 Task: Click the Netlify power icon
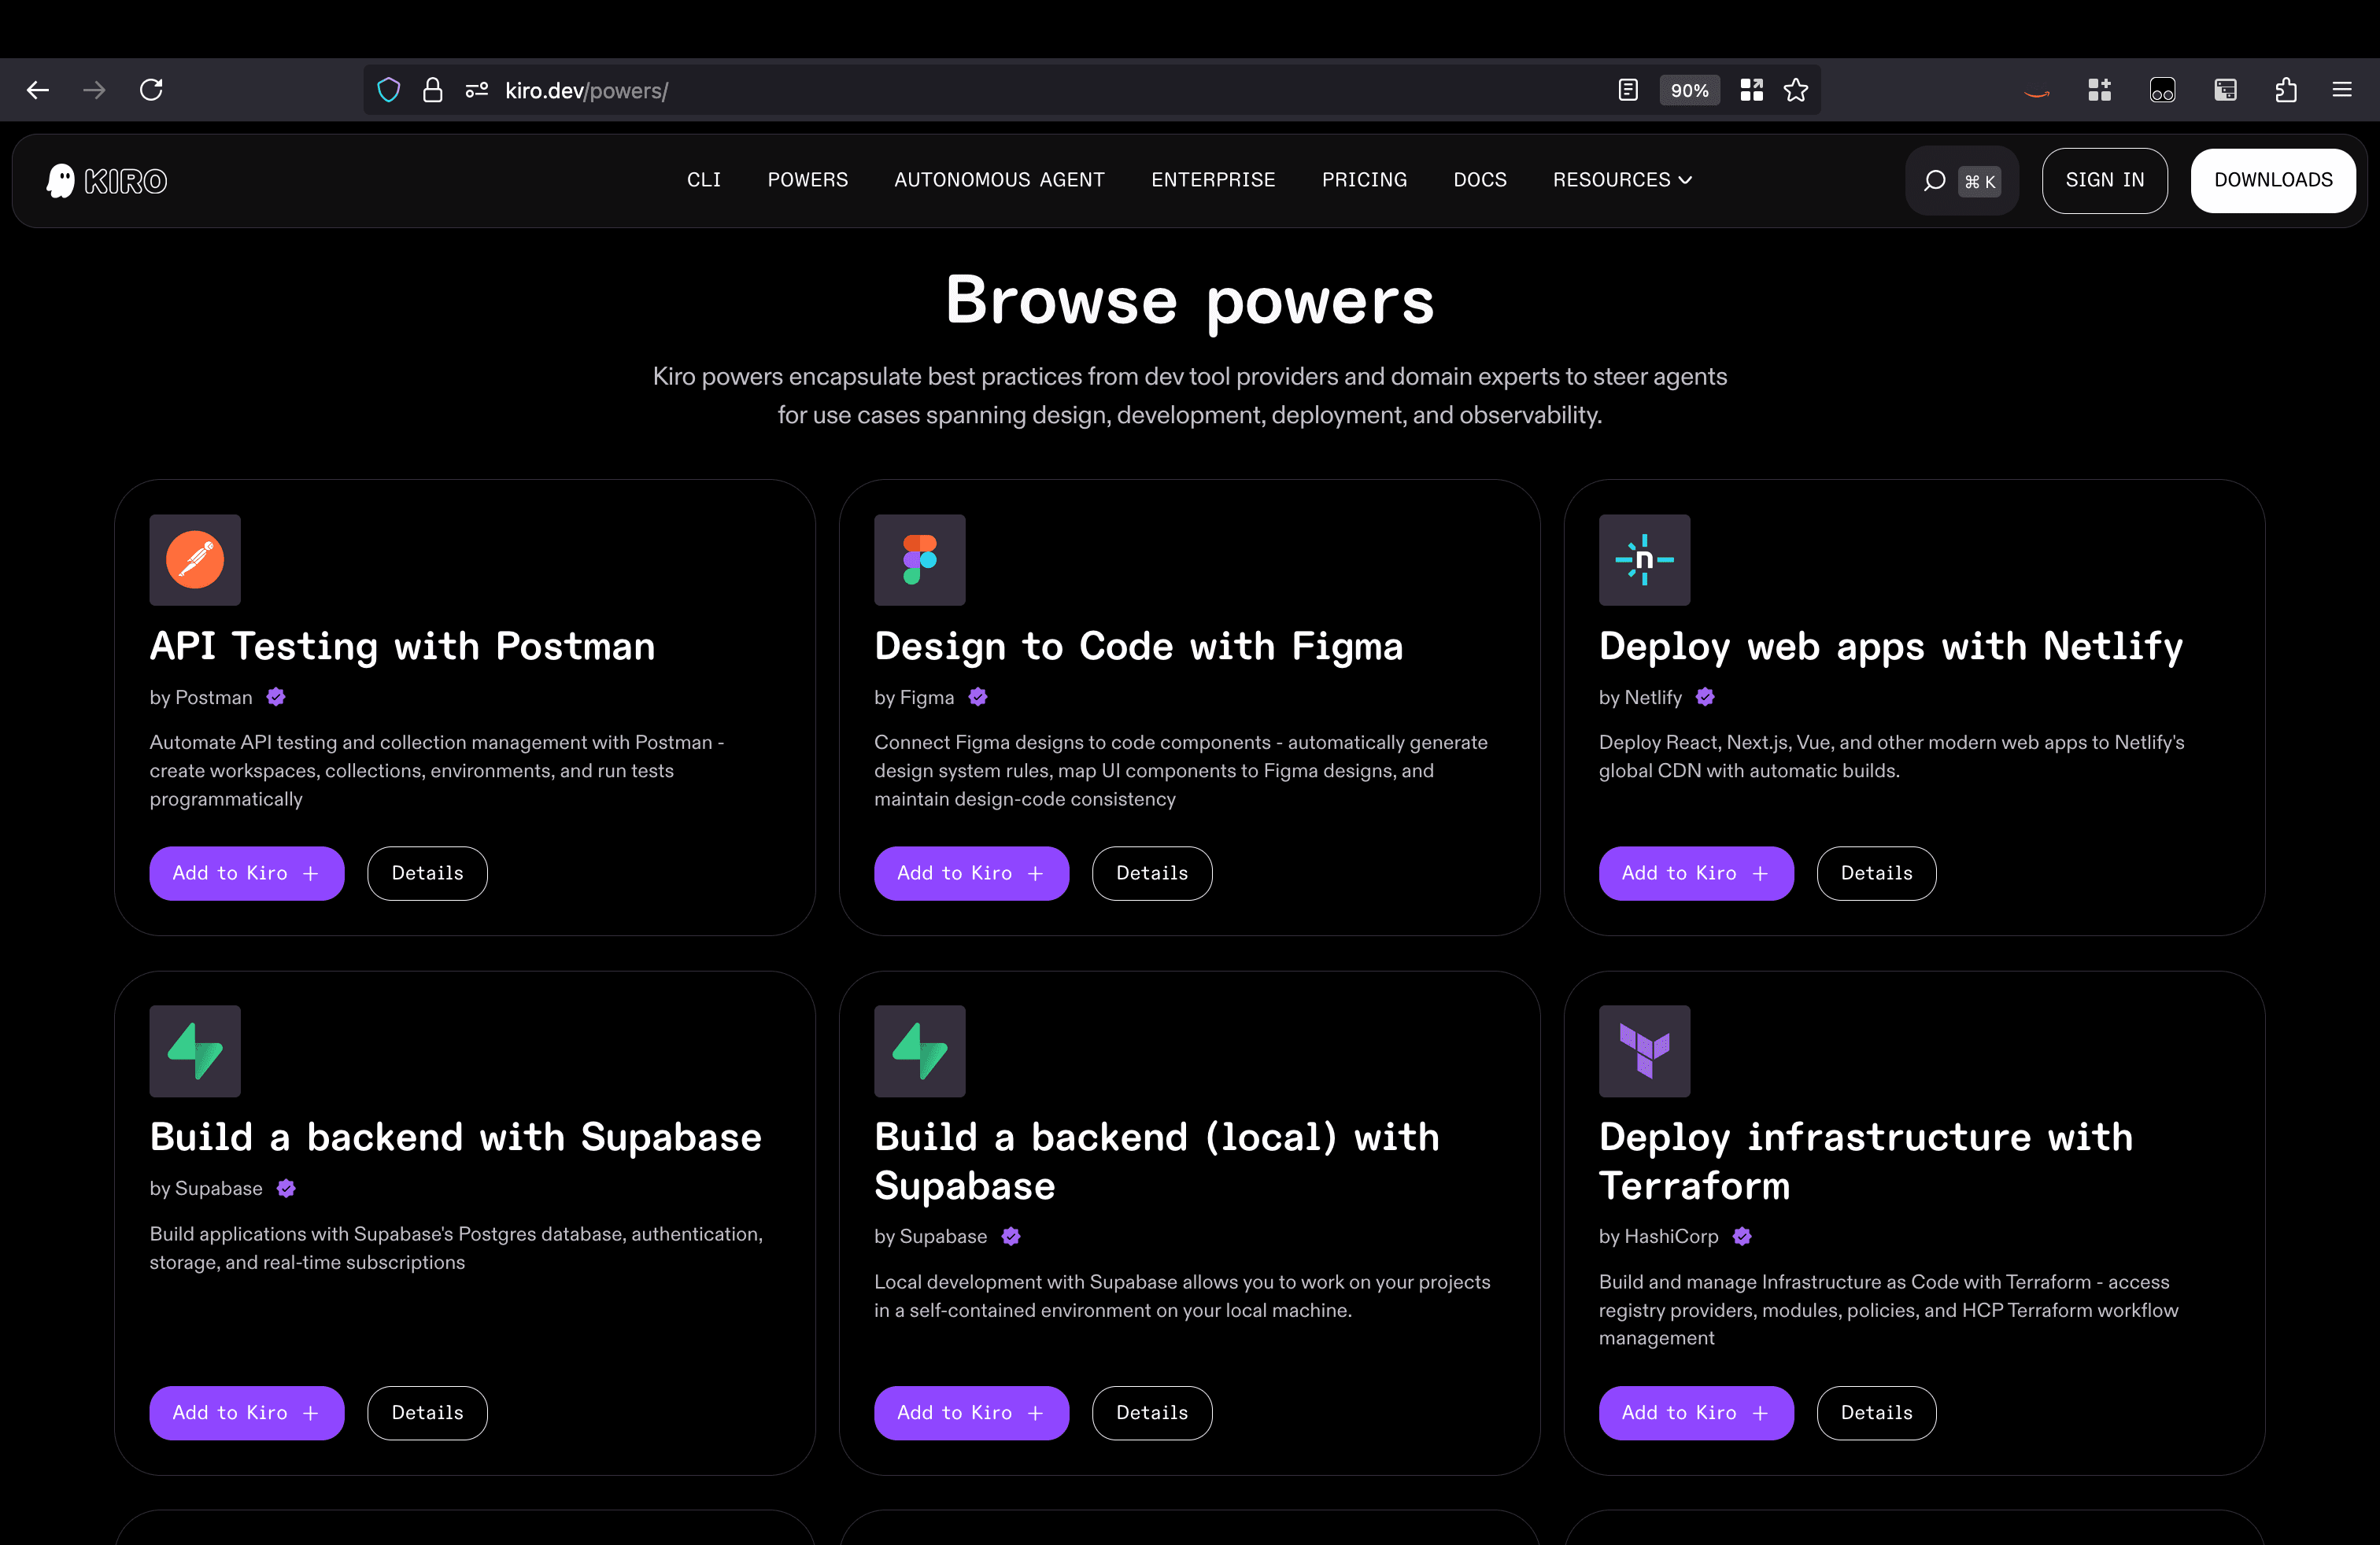1644,559
